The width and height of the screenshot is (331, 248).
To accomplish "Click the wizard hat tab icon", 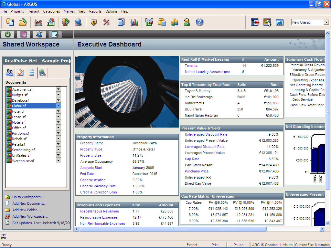I will 39,34.
